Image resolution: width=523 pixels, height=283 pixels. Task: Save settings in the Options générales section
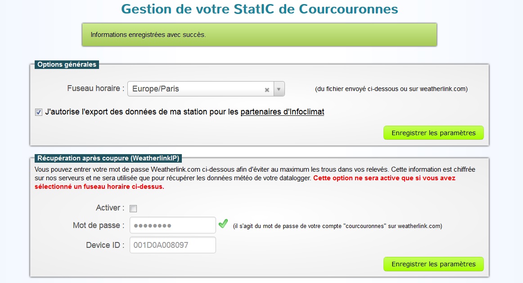[x=433, y=133]
